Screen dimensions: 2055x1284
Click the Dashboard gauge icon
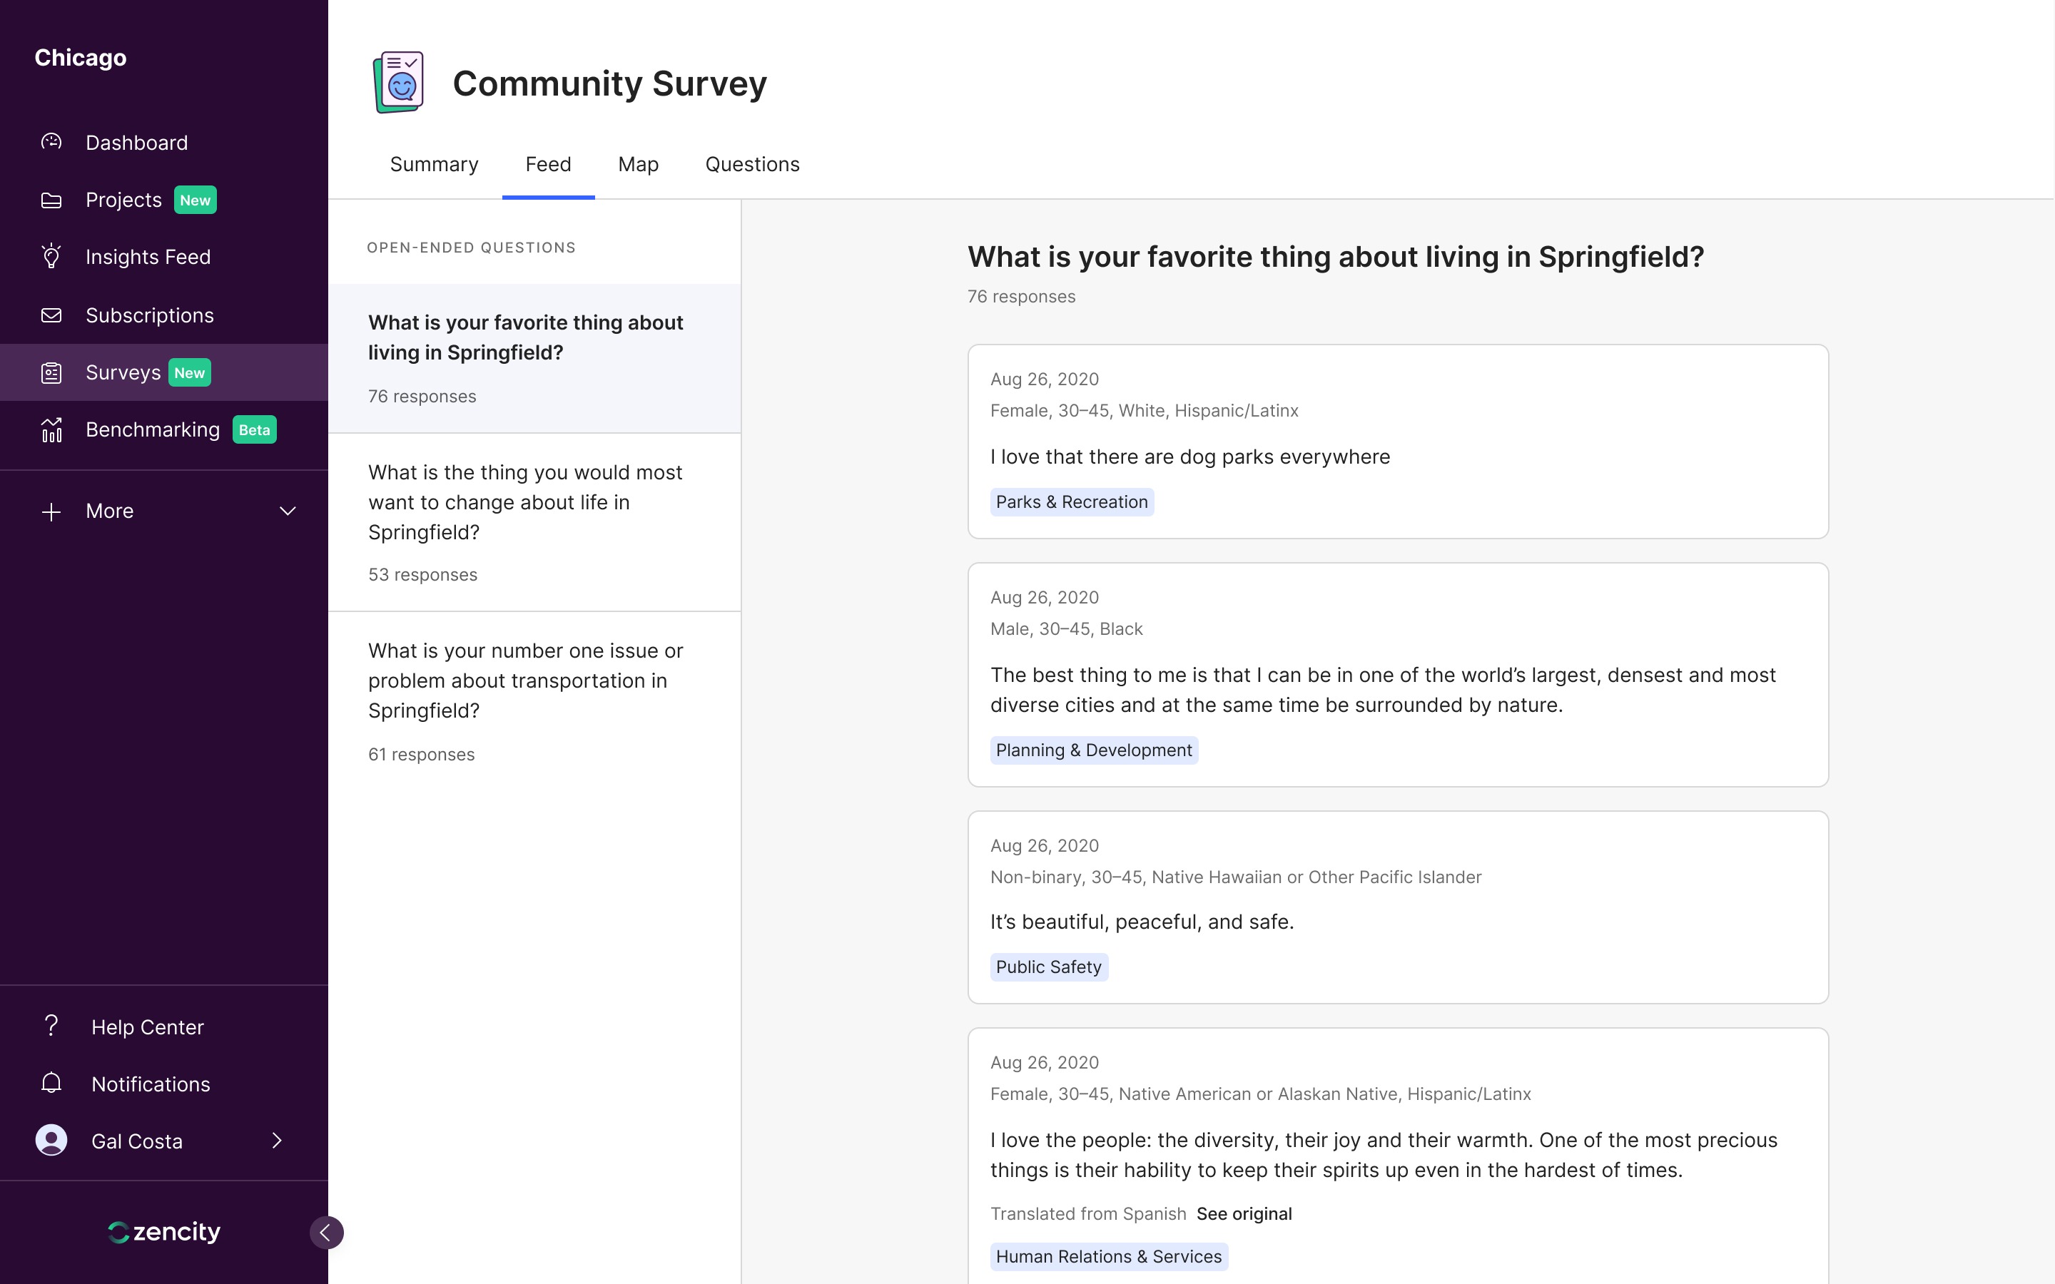pos(51,142)
